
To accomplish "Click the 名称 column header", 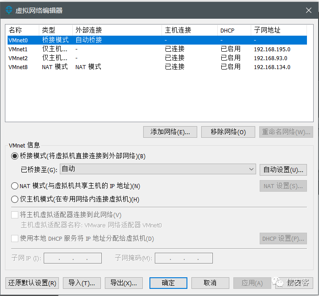I will click(22, 30).
